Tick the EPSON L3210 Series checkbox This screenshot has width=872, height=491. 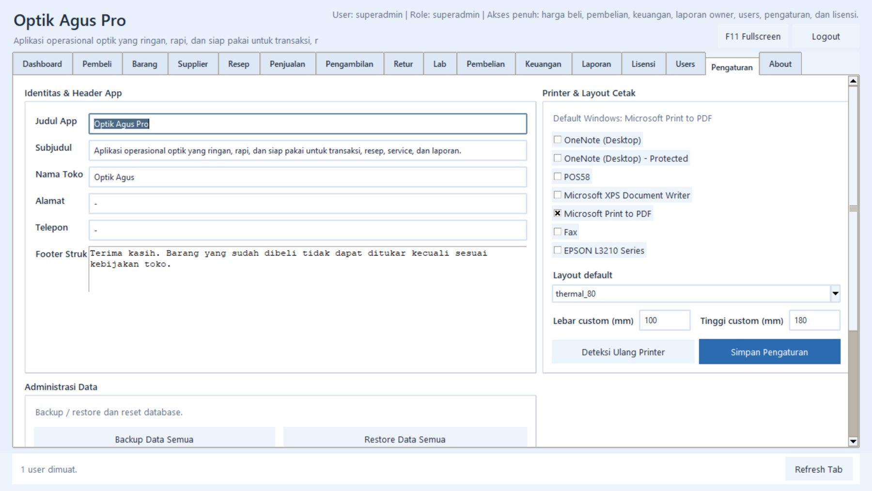click(x=558, y=251)
